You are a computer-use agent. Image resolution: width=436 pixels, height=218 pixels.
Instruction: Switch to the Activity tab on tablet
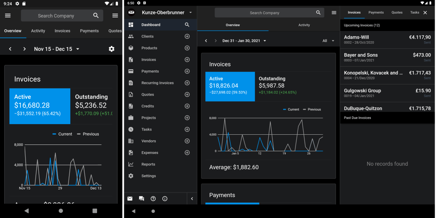click(x=304, y=25)
